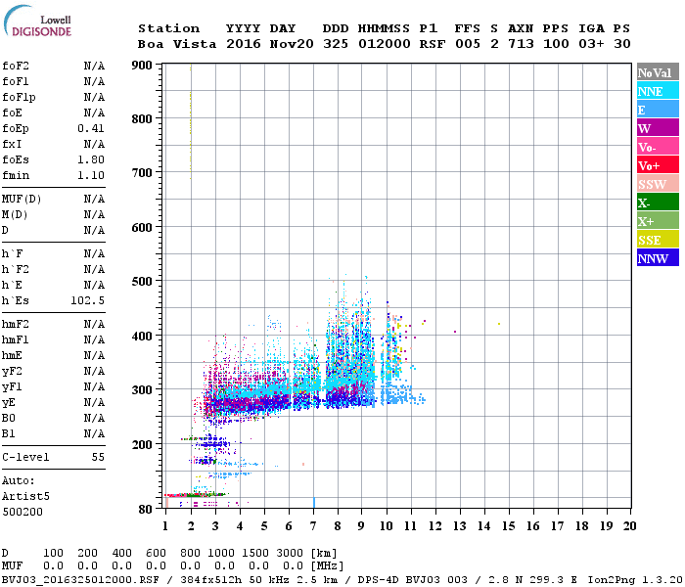Click the 15 MHz frequency axis label
The height and width of the screenshot is (587, 685).
(x=509, y=526)
